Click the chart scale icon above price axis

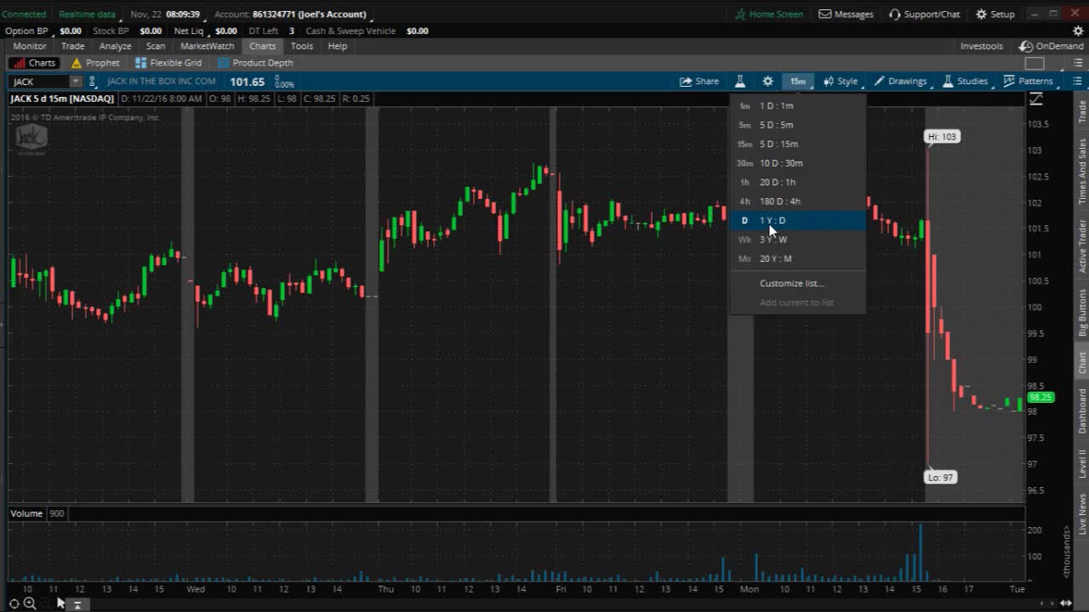coord(1035,99)
